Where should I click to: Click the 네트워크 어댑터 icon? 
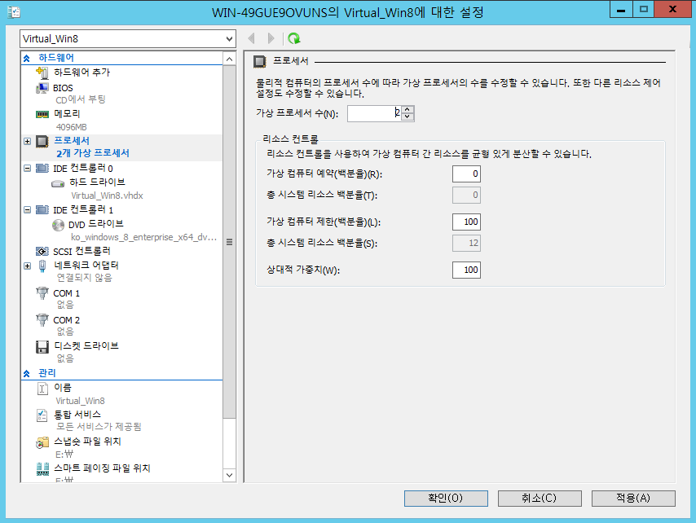tap(42, 266)
